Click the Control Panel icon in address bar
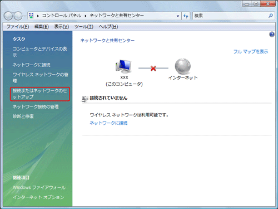The width and height of the screenshot is (278, 209). coord(31,16)
